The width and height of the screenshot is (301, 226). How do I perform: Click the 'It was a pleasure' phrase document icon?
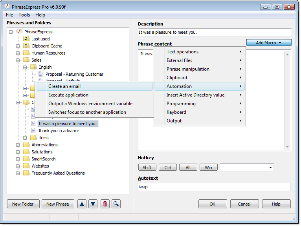(33, 124)
